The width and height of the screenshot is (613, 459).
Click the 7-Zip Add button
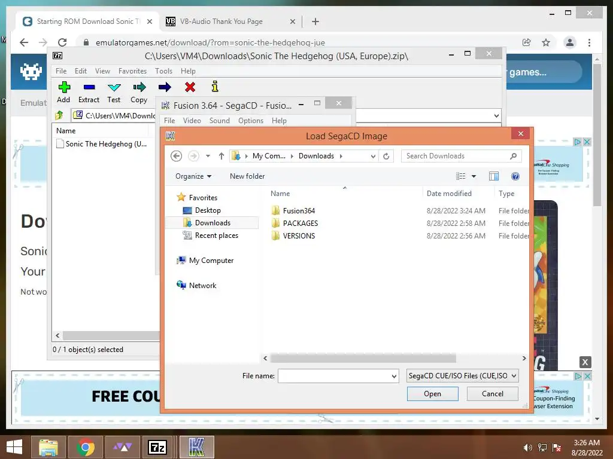(63, 92)
